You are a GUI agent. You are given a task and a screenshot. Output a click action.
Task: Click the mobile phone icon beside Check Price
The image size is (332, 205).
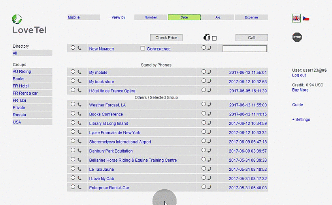point(206,38)
